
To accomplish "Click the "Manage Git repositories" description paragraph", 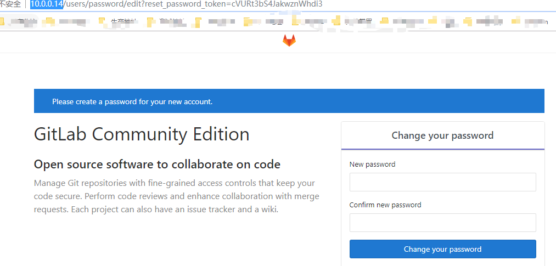I will coord(177,196).
